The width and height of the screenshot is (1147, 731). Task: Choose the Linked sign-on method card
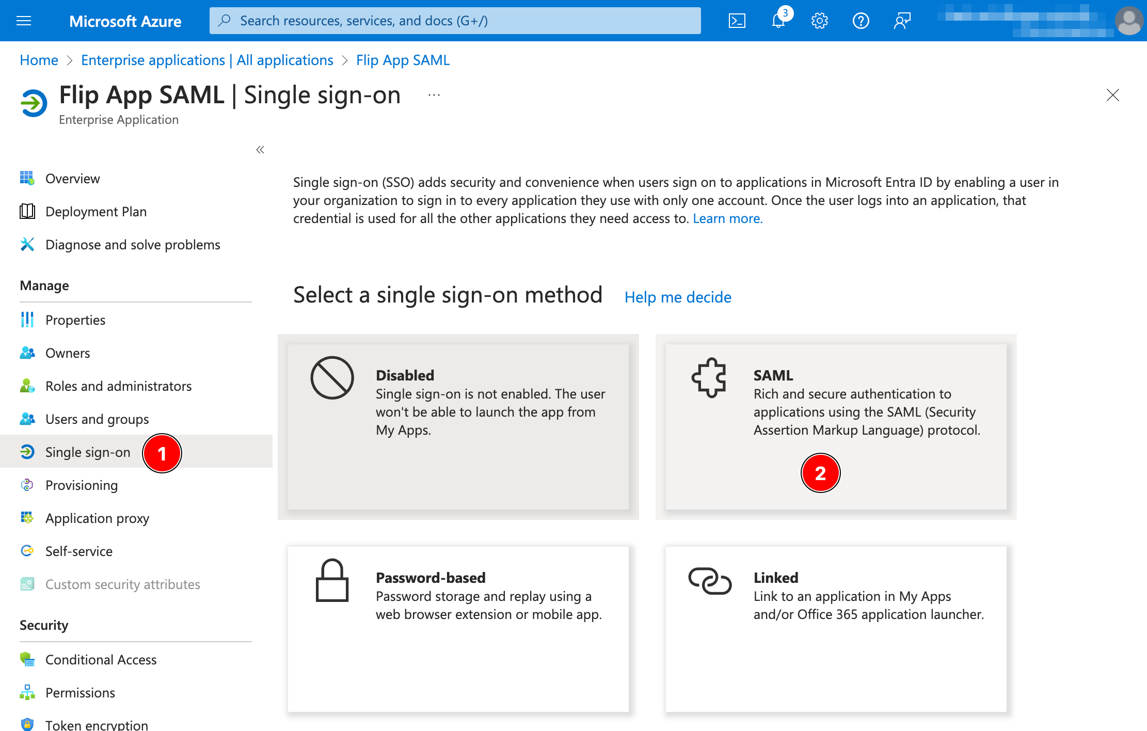(836, 629)
